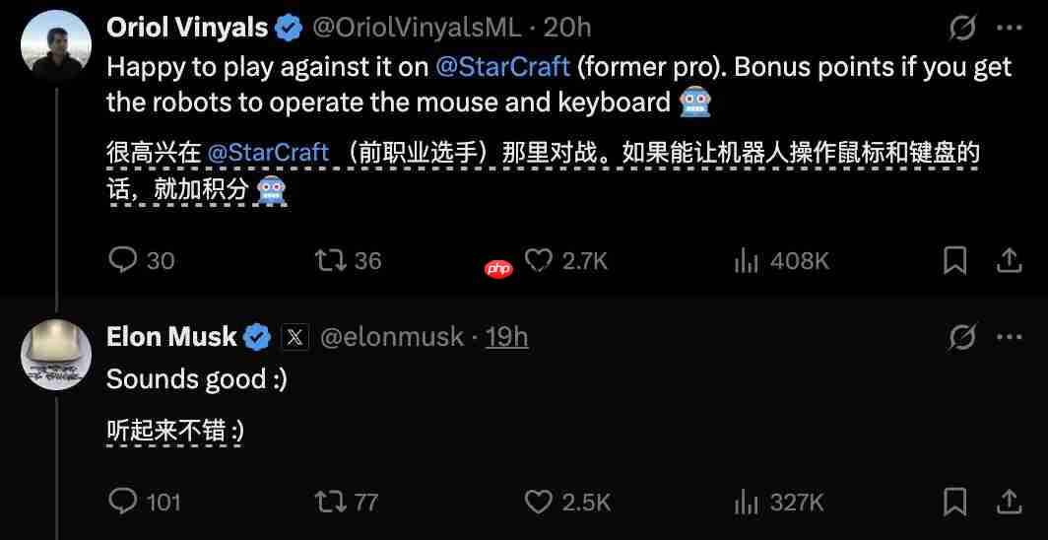Open the @StarCraft mention link
The width and height of the screenshot is (1048, 540).
[502, 66]
